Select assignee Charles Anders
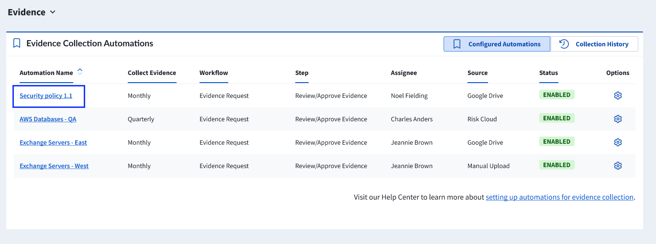 pos(411,119)
